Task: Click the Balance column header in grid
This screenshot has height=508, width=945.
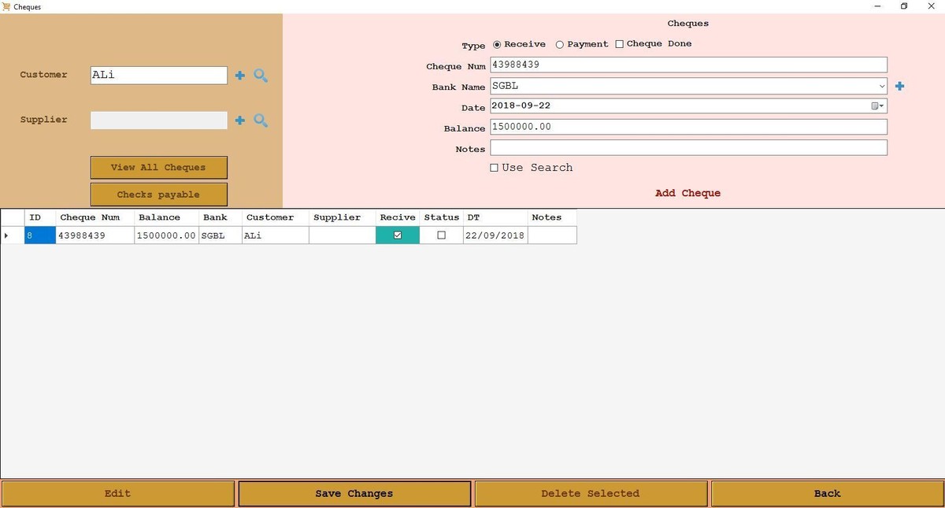Action: click(x=159, y=217)
